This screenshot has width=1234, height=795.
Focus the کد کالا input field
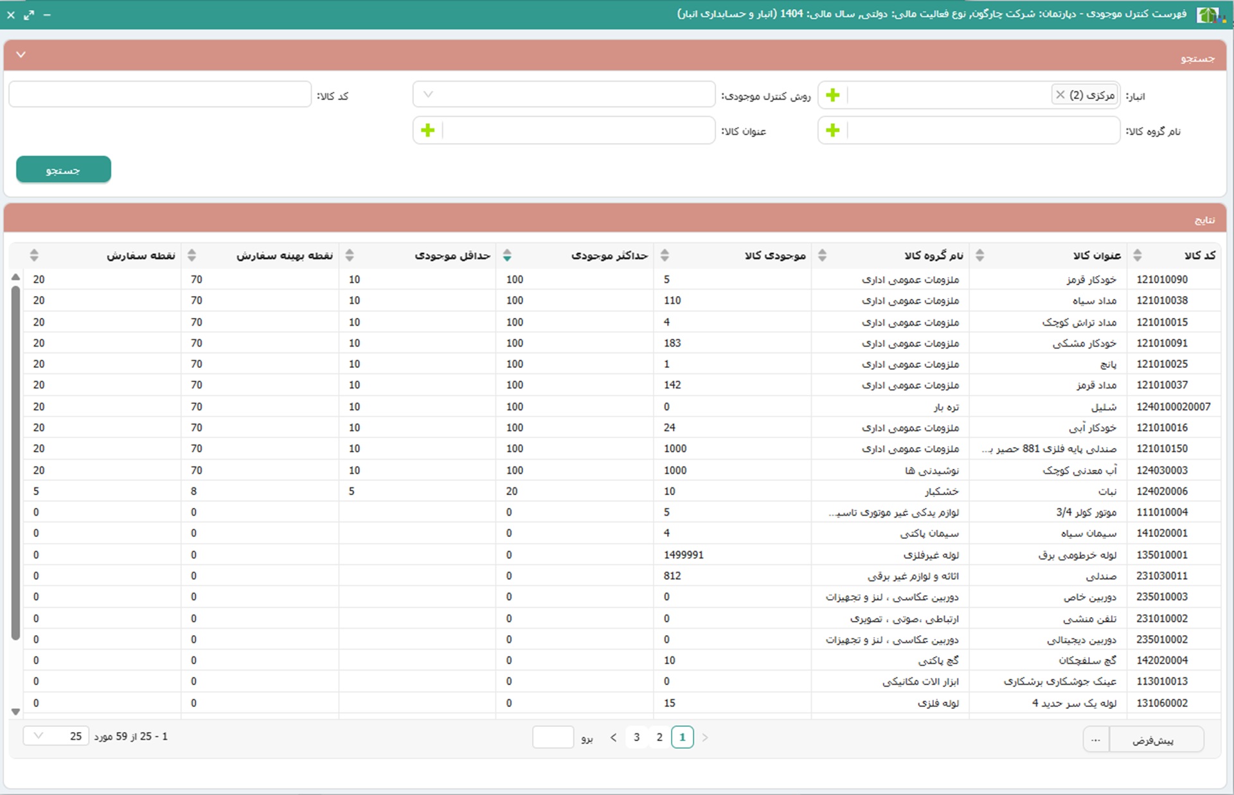(x=159, y=94)
